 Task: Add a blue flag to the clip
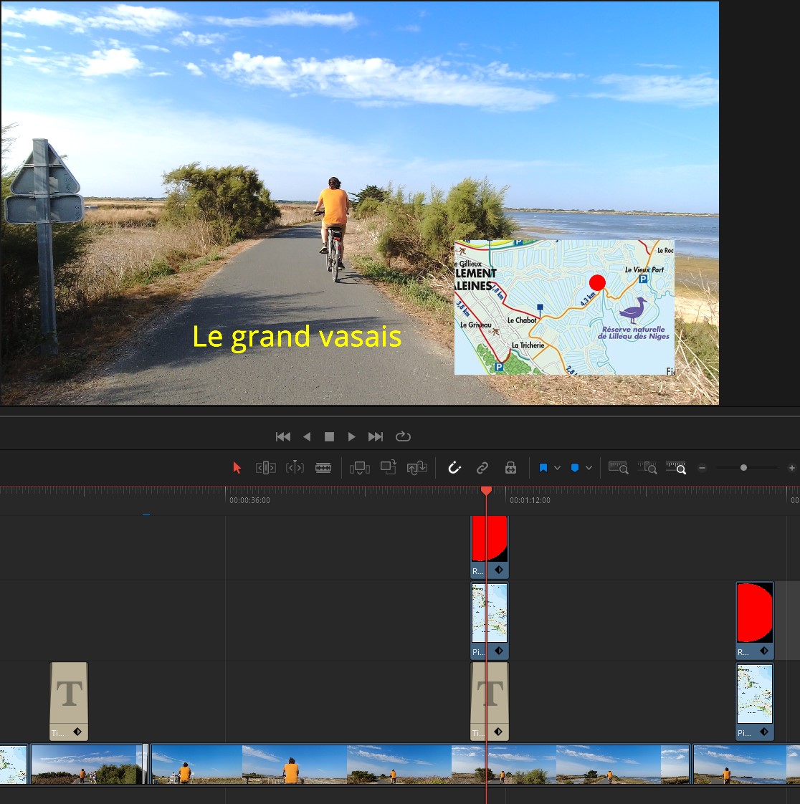click(x=543, y=468)
